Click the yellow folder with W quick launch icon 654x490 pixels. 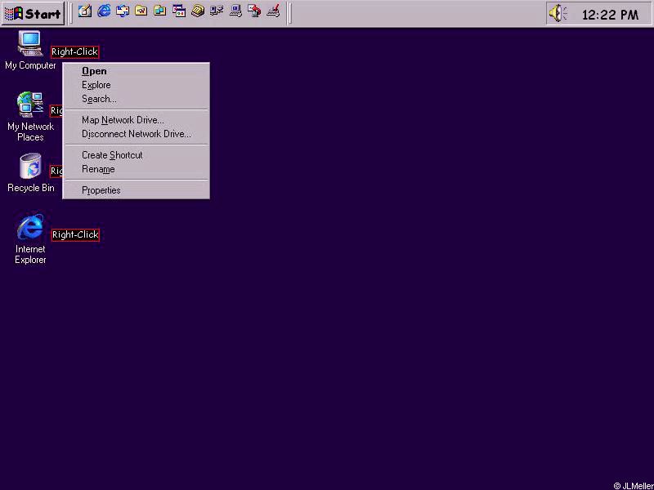tap(141, 11)
